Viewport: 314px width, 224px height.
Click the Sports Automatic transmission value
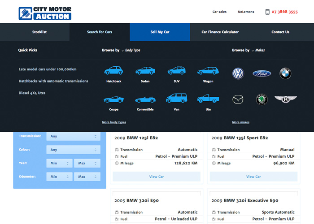pyautogui.click(x=278, y=212)
